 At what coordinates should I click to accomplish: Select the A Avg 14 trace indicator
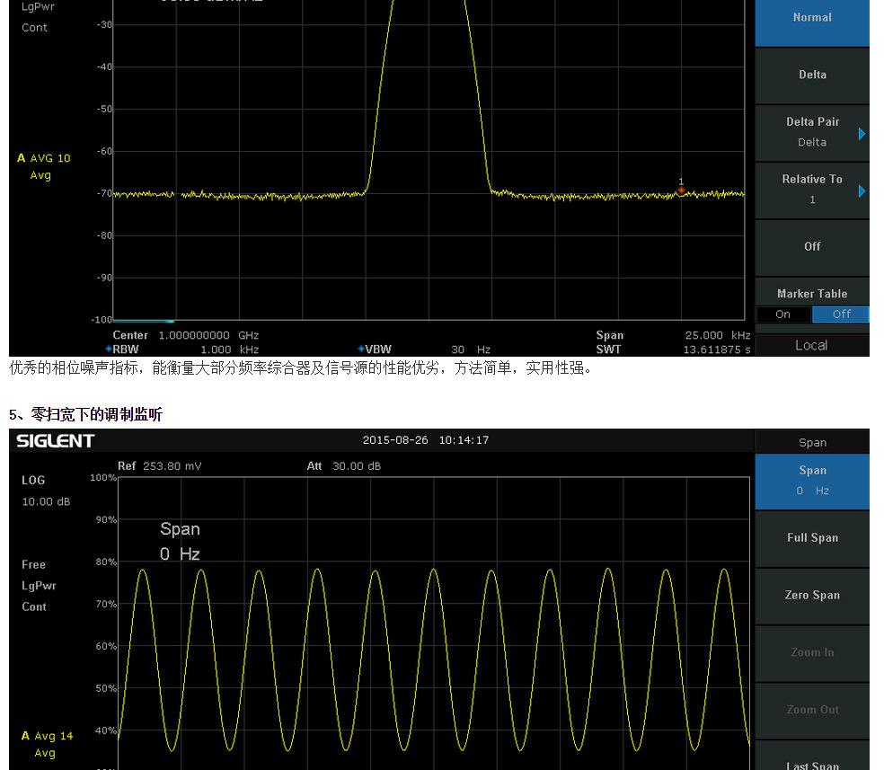47,736
